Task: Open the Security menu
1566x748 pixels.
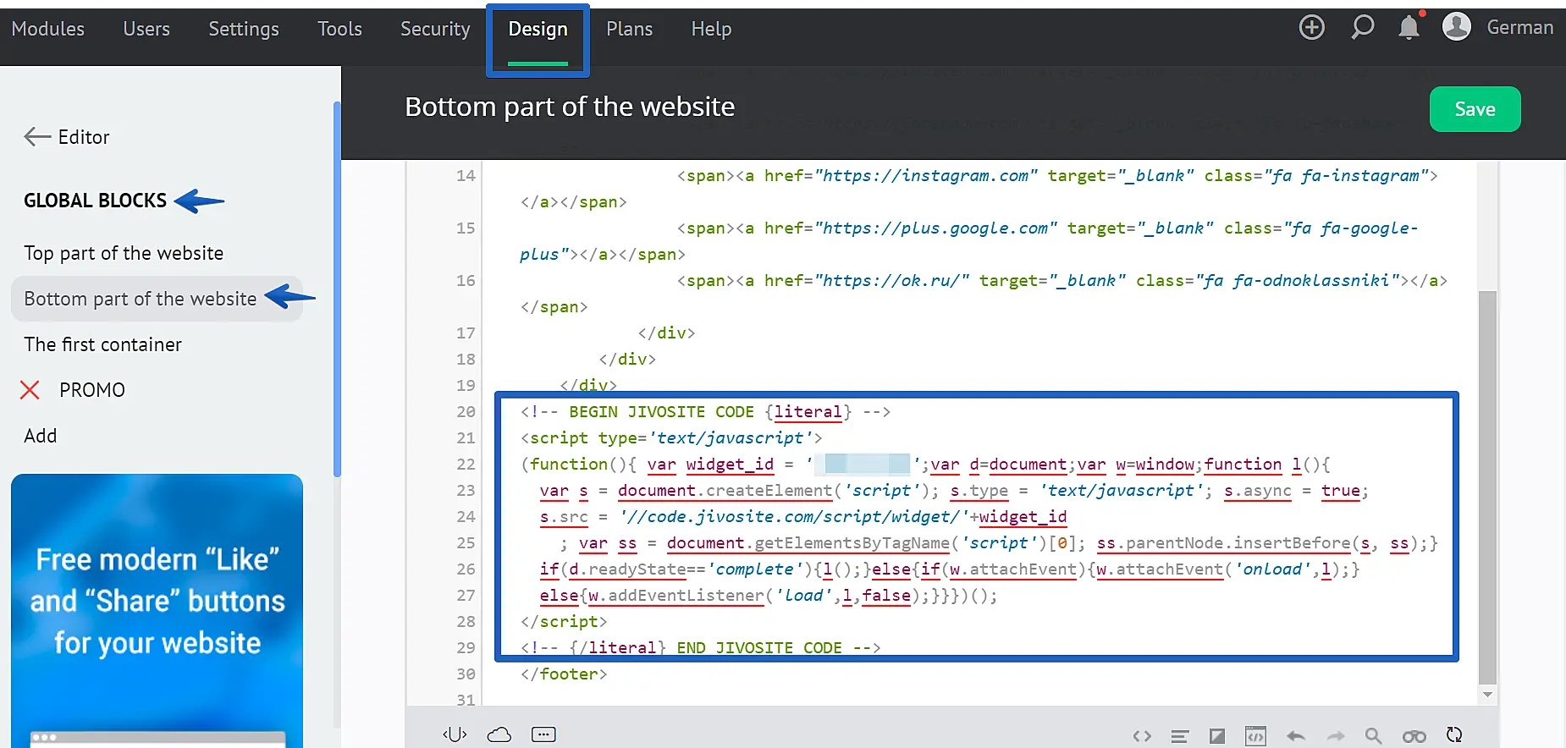Action: pyautogui.click(x=434, y=30)
